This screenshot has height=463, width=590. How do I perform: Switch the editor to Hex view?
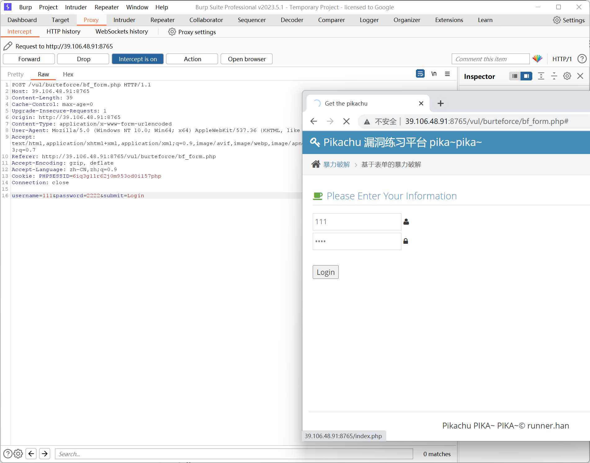[x=68, y=74]
